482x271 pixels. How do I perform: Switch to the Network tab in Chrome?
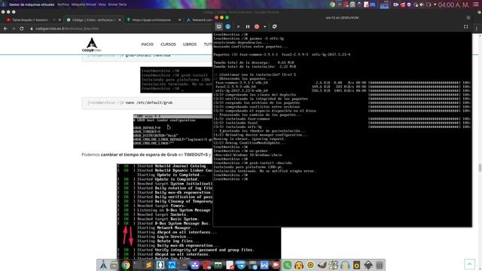[x=199, y=20]
